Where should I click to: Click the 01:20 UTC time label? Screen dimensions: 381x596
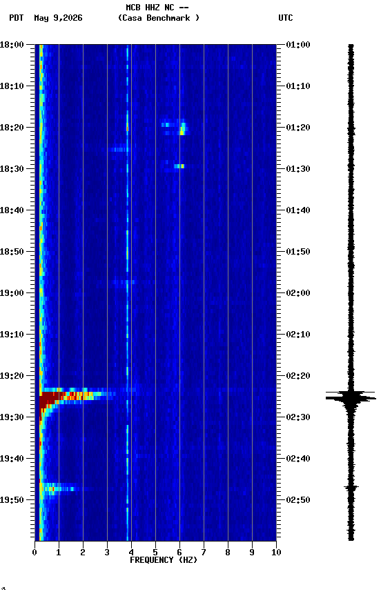point(298,128)
